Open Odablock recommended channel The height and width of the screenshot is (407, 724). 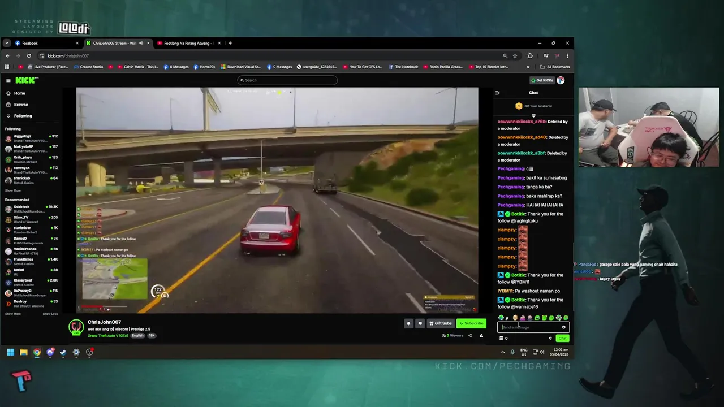point(31,208)
